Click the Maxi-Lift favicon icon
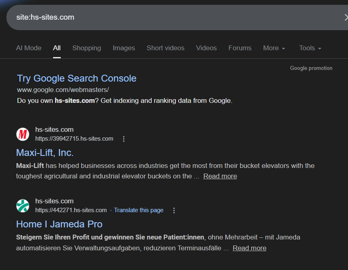Screen dimensions: 348x270 tap(23, 134)
